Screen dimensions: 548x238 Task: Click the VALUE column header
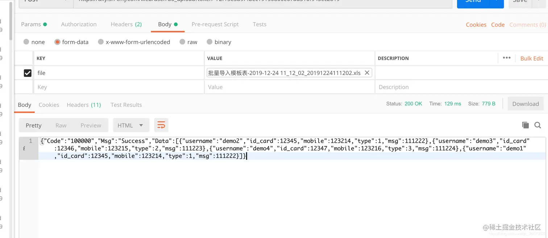[215, 58]
